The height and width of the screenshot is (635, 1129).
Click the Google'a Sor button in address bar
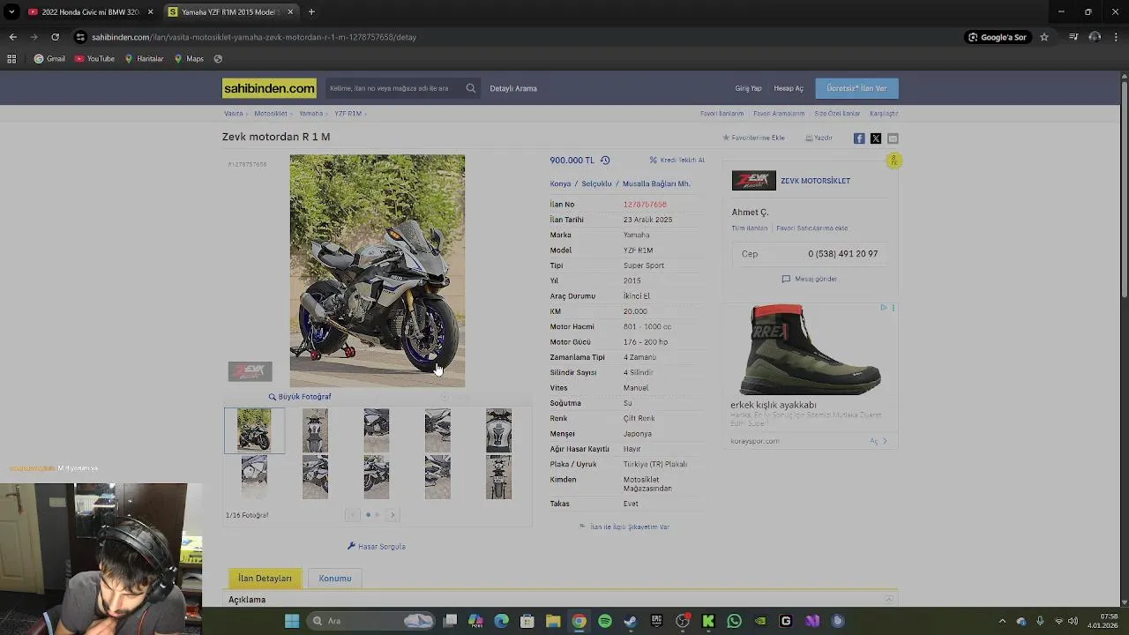pyautogui.click(x=998, y=37)
